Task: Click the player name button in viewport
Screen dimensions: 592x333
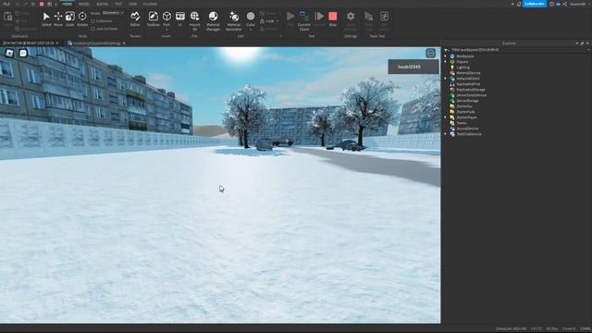Action: tap(413, 67)
